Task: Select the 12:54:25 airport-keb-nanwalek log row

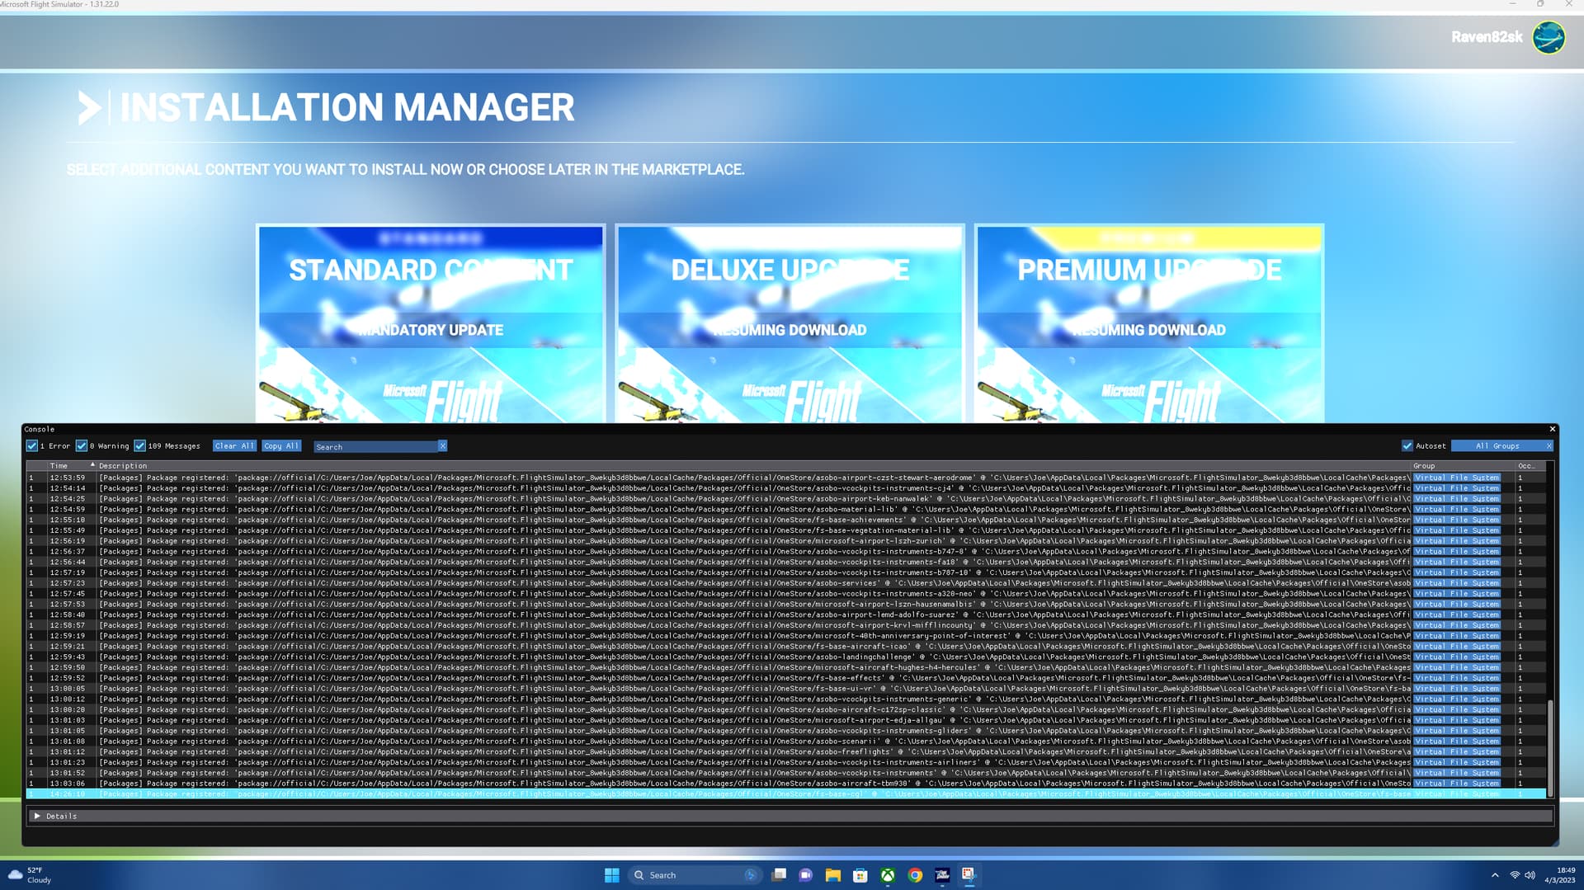Action: coord(786,499)
